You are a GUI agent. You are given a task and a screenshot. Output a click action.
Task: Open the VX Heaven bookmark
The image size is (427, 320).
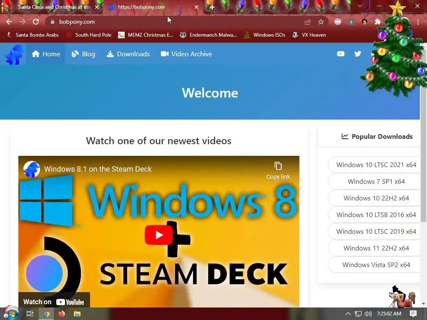coord(309,35)
